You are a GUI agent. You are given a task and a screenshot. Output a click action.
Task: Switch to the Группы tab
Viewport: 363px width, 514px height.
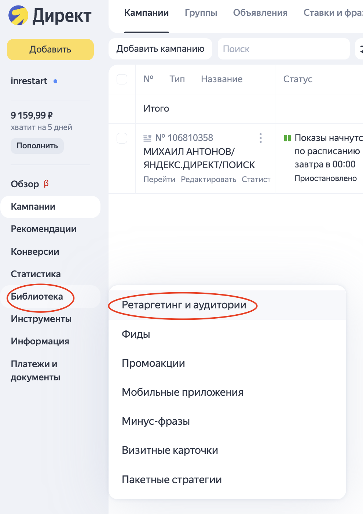(x=201, y=13)
